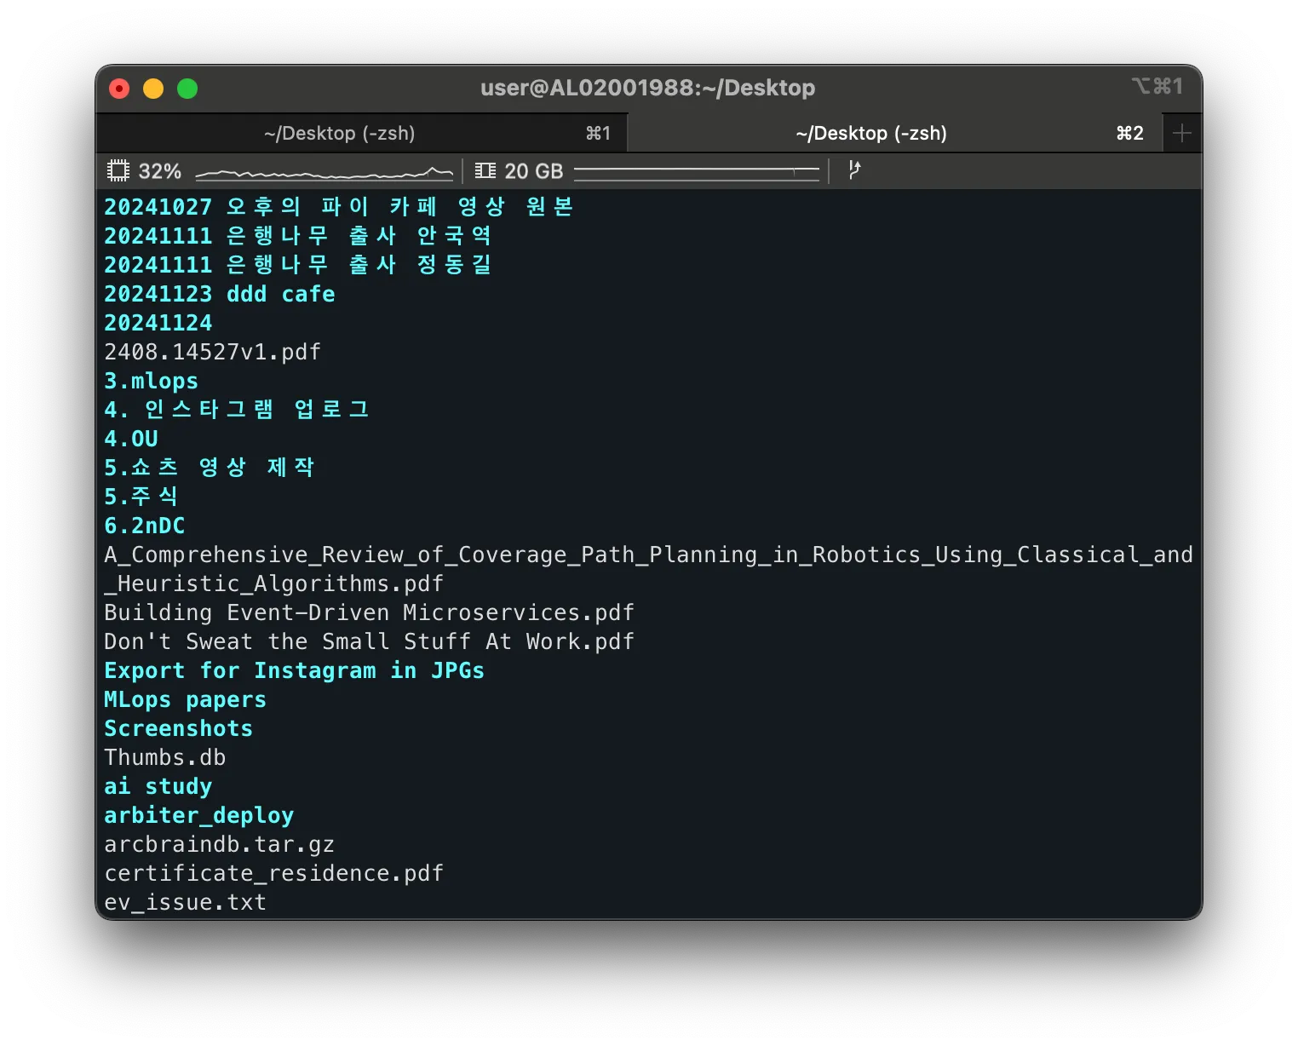
Task: Minimize the window via the yellow traffic light
Action: pyautogui.click(x=153, y=88)
